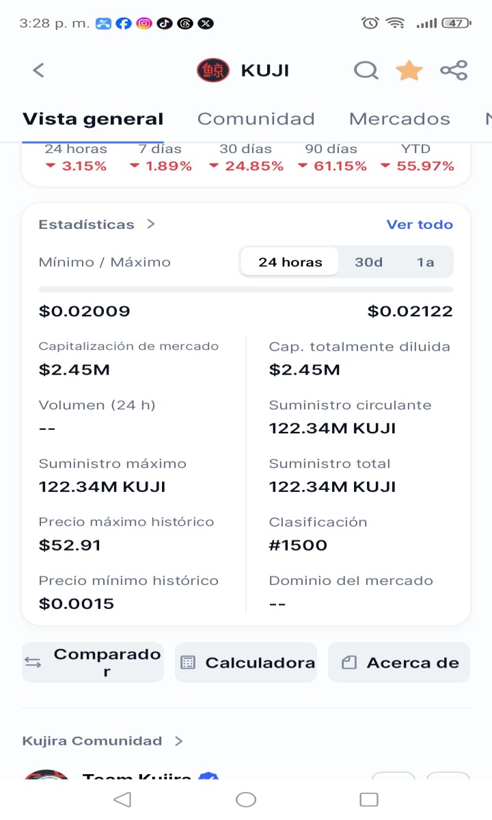Tap the back arrow icon
This screenshot has height=820, width=492.
click(39, 70)
